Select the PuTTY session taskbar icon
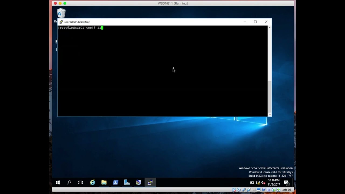Image resolution: width=345 pixels, height=194 pixels. click(150, 182)
